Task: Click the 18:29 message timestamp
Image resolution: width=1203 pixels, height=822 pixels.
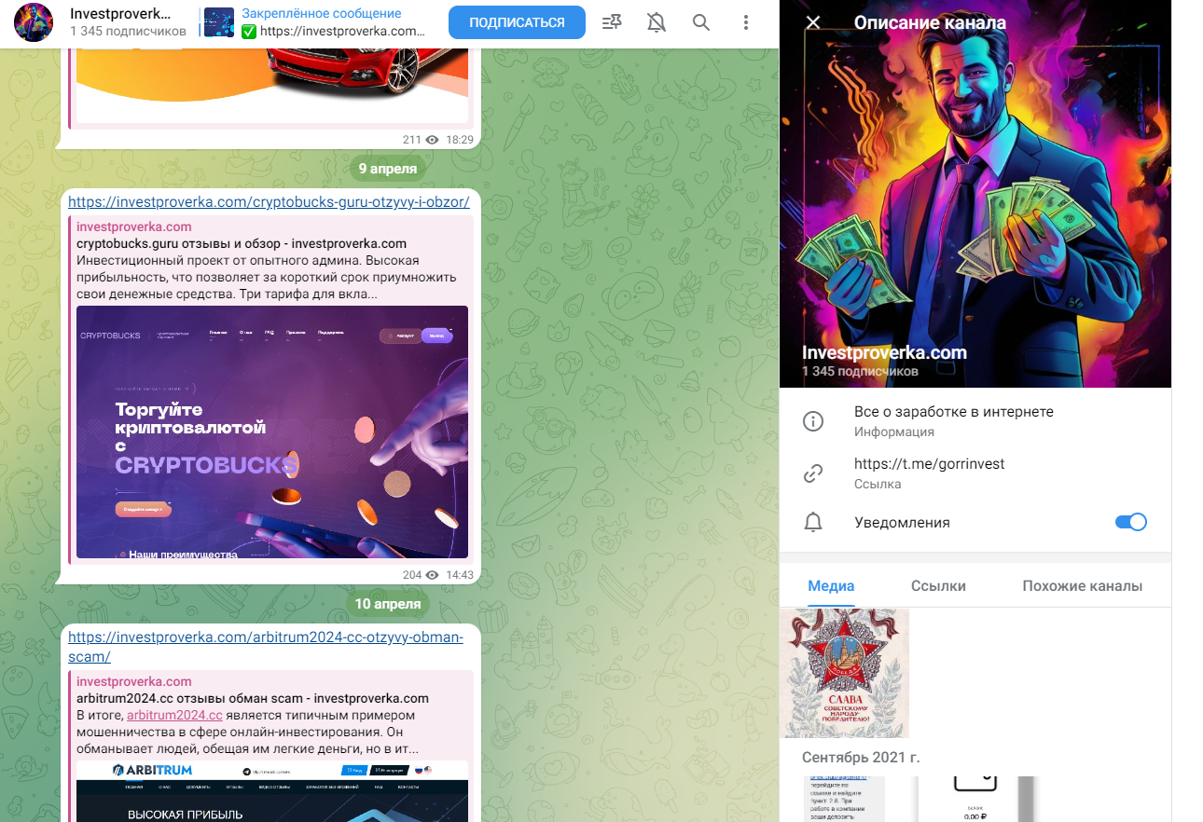Action: click(x=460, y=140)
